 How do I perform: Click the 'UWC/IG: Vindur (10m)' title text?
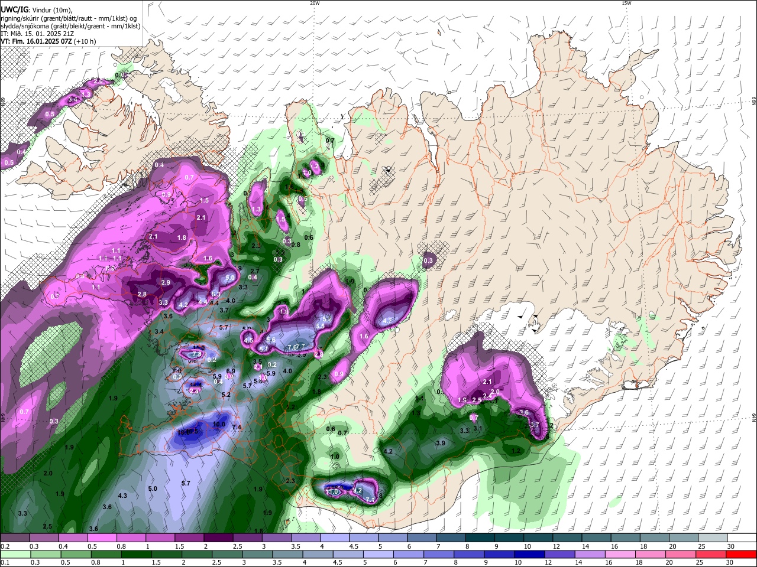[x=37, y=9]
